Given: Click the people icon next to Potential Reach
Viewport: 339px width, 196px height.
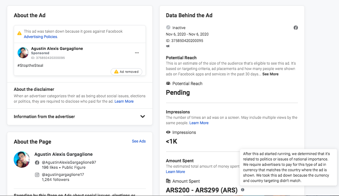Looking at the screenshot, I should (x=168, y=84).
